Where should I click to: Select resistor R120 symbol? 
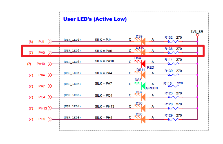click(x=173, y=108)
